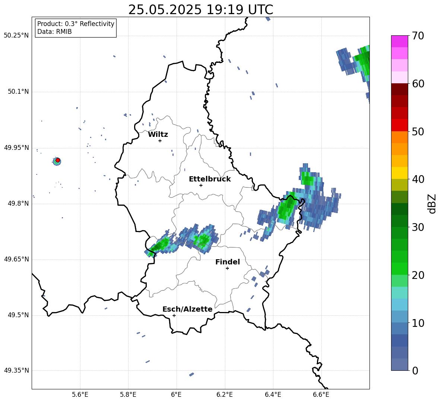Click the Findel station cross marker
The image size is (441, 402).
coord(227,268)
